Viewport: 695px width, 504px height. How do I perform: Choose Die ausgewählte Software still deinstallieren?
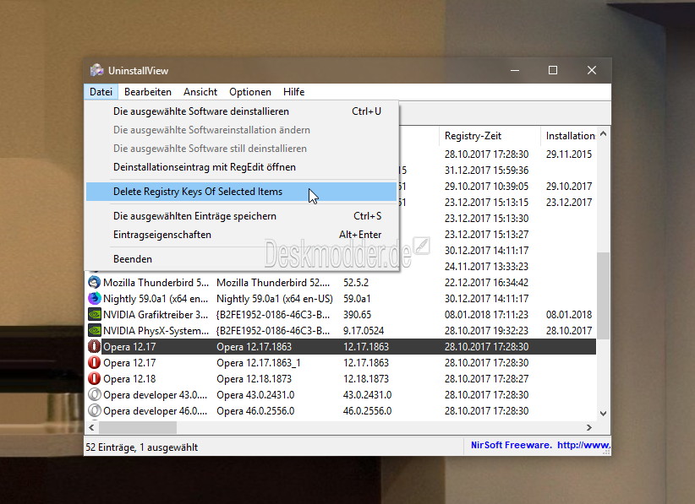click(241, 149)
